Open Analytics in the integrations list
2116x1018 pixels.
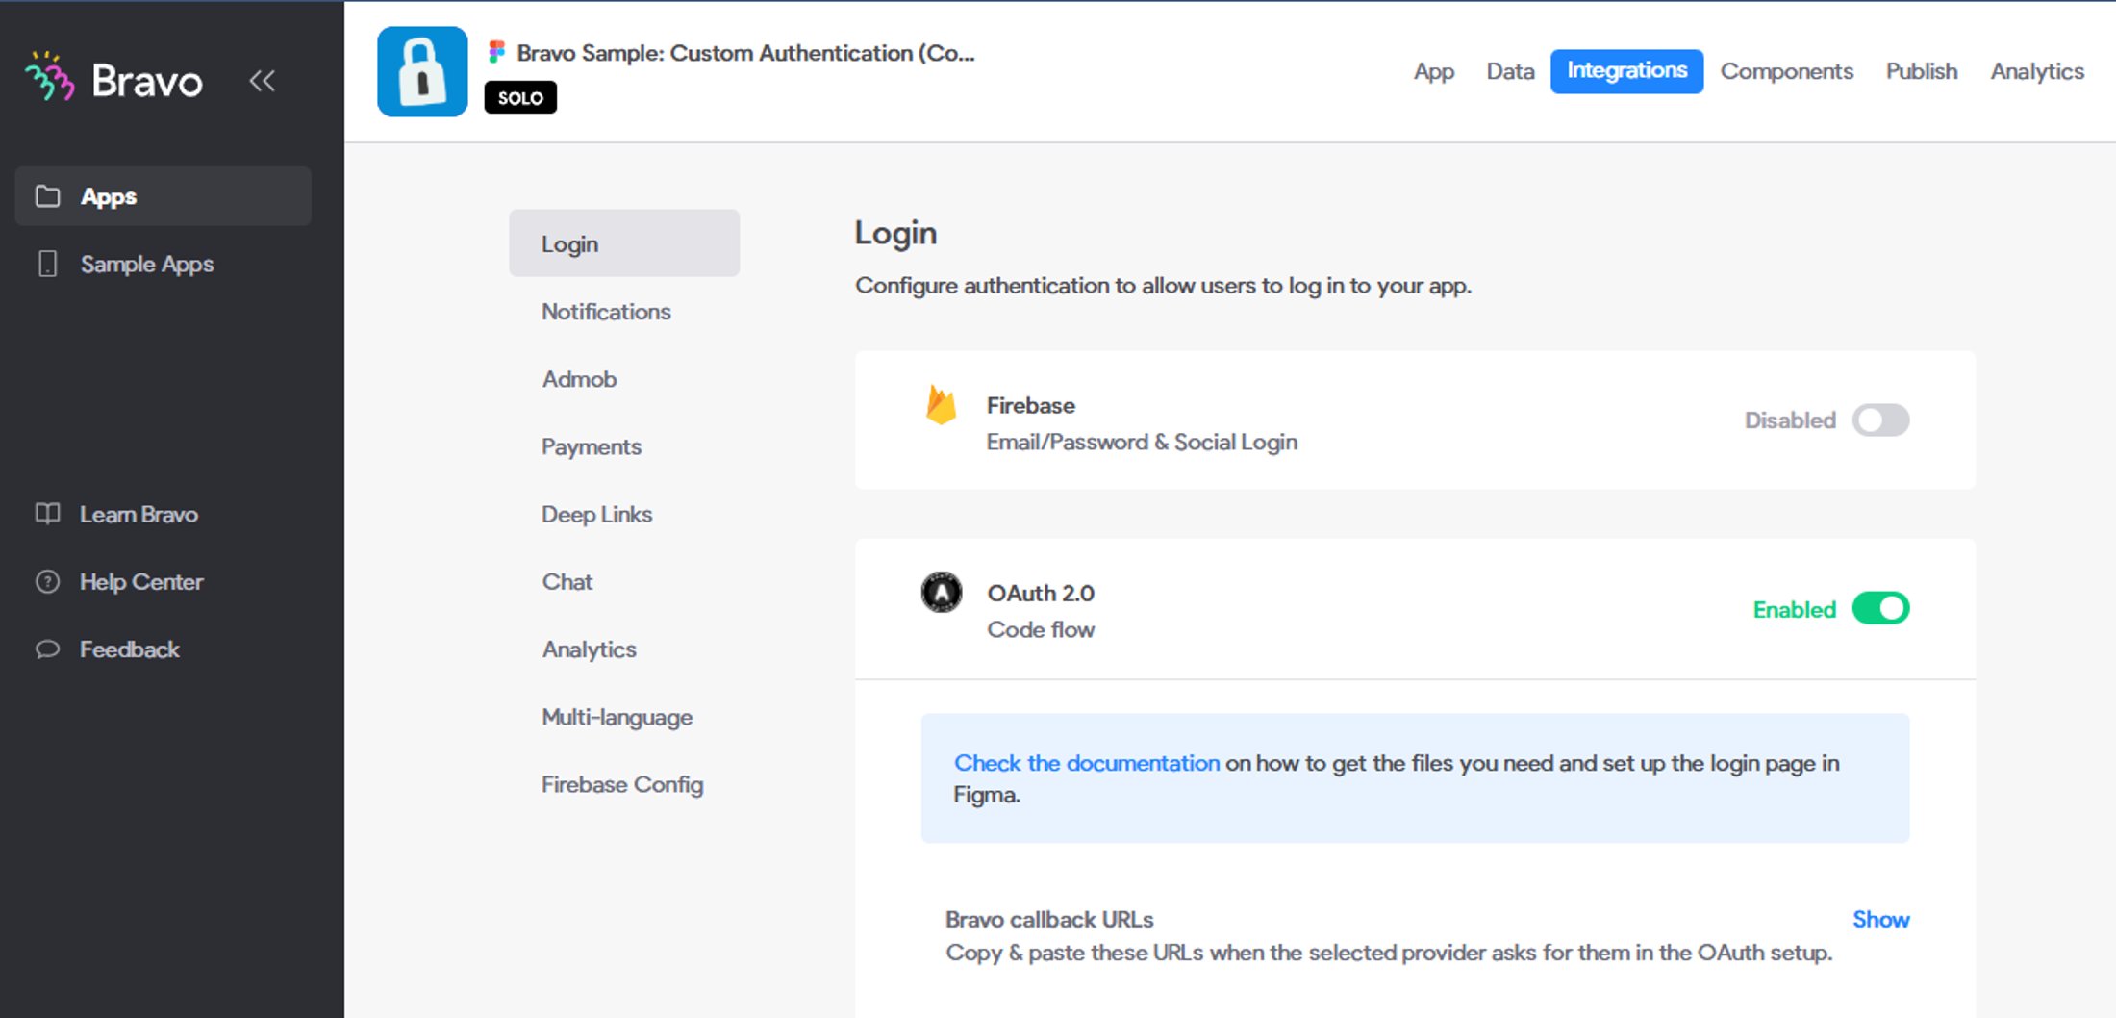point(589,649)
